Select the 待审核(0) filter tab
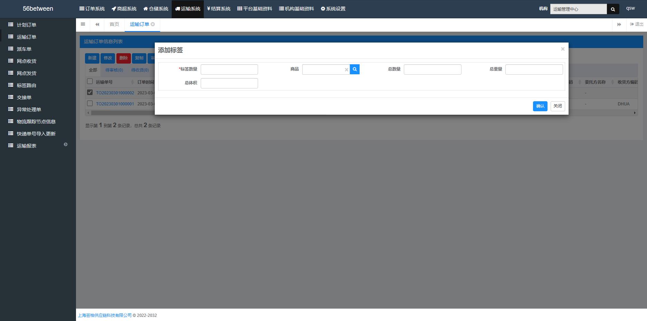 tap(114, 70)
